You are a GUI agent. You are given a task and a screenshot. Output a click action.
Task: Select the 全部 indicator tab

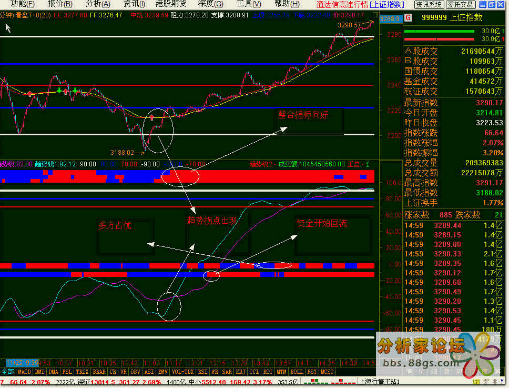(8, 372)
